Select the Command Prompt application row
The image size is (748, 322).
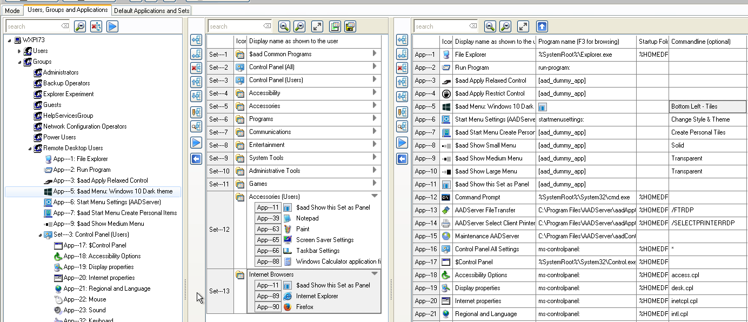coord(477,197)
